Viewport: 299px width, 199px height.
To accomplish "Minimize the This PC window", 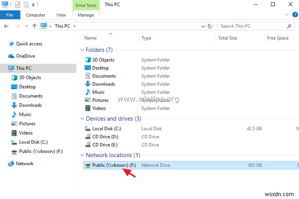I will pyautogui.click(x=256, y=4).
